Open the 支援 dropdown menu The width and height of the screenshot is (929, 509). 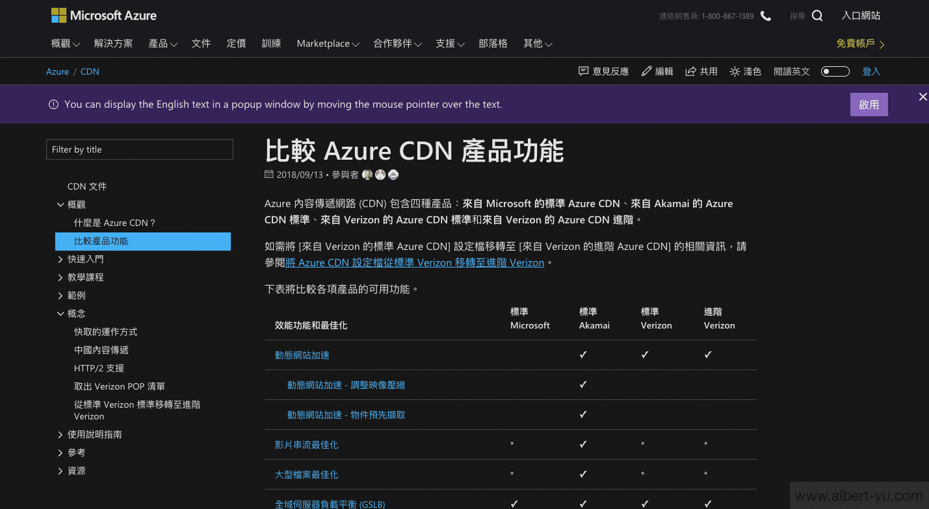pyautogui.click(x=451, y=43)
